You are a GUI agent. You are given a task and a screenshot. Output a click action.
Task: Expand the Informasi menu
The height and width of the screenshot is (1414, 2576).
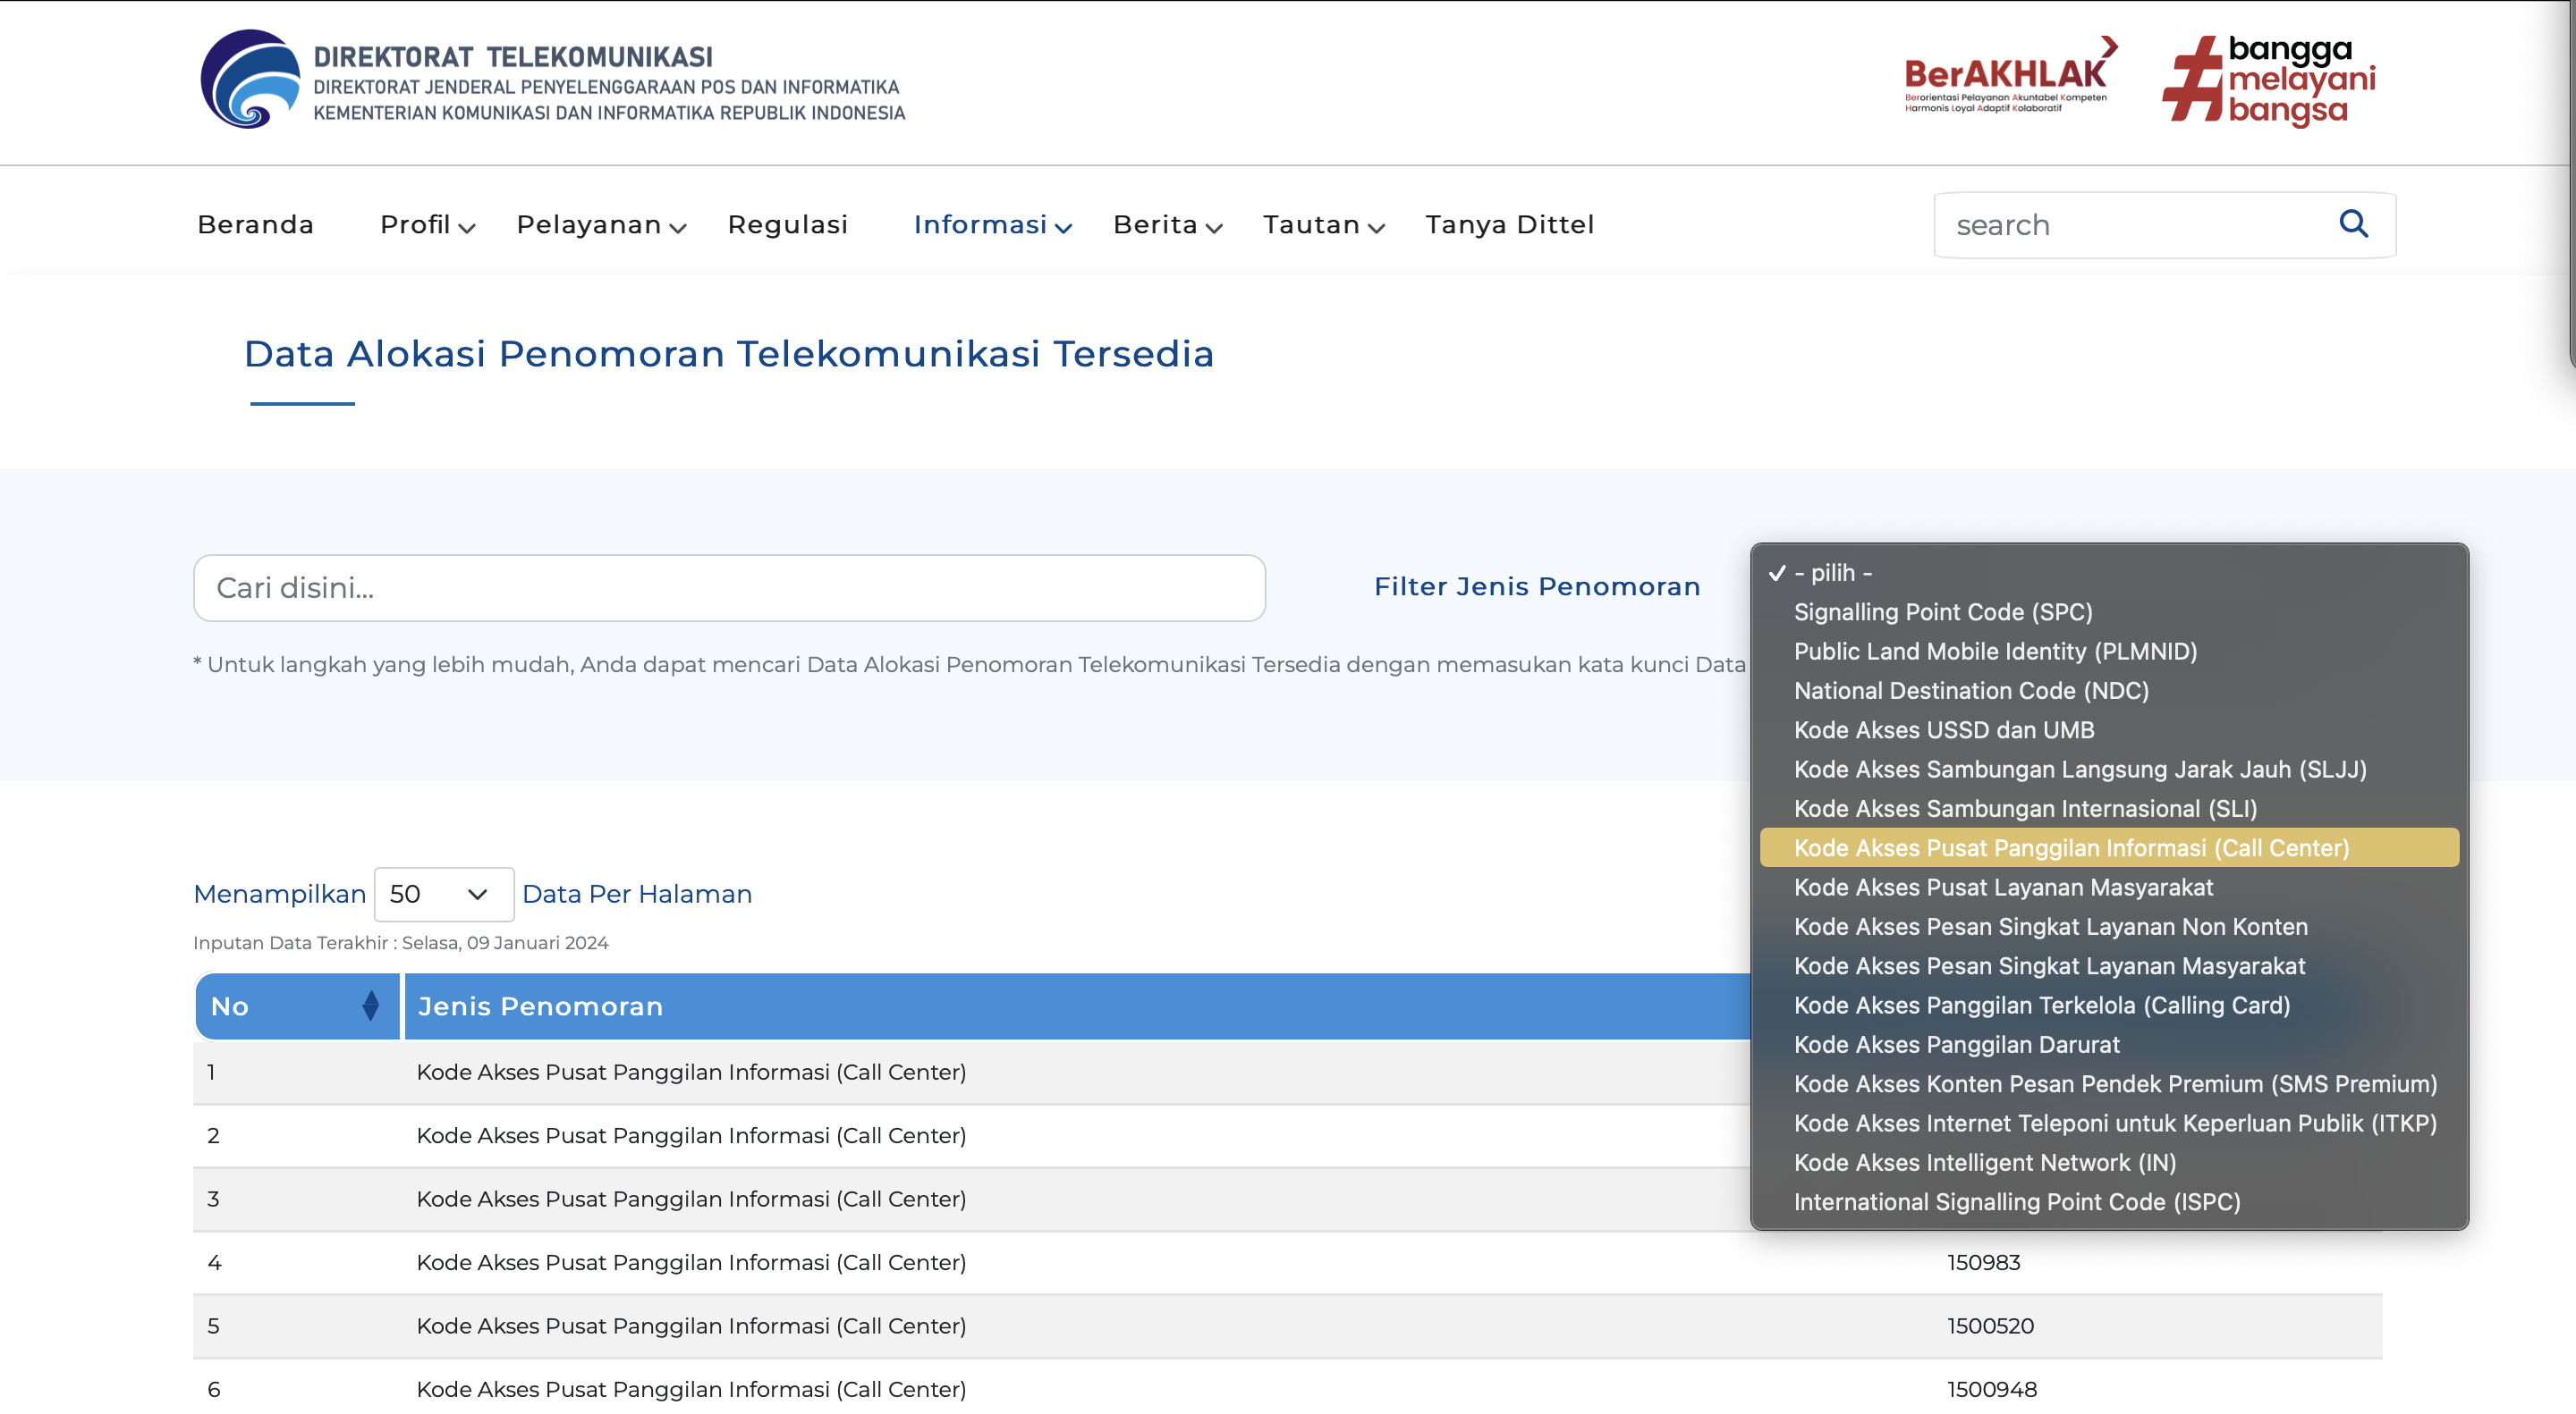[x=992, y=225]
